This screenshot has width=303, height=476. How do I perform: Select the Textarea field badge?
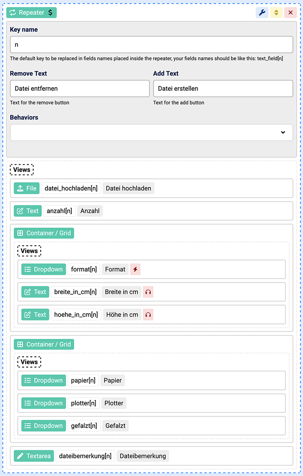34,456
